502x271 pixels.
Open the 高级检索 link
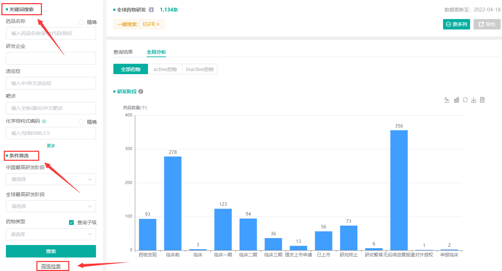tap(51, 266)
